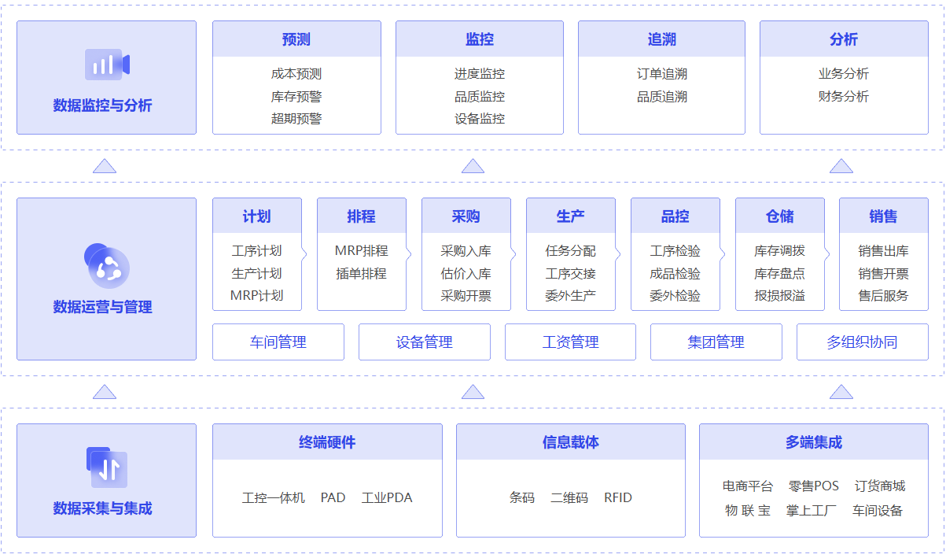946x558 pixels.
Task: Click up arrow directly above 信息载体 card
Action: (473, 392)
